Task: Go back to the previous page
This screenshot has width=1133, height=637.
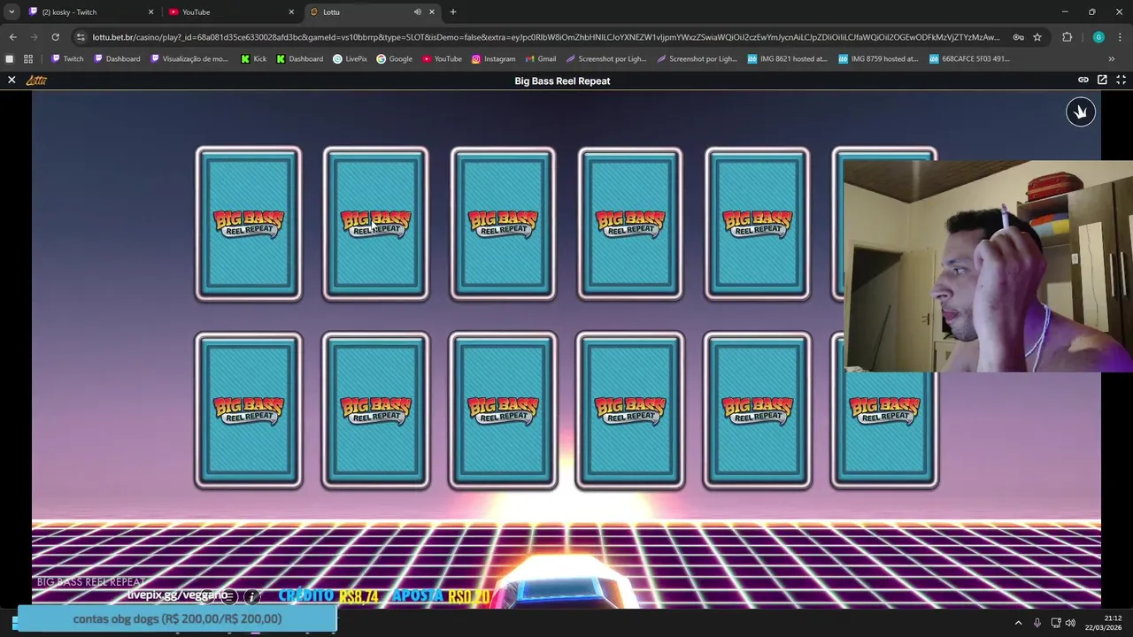Action: (x=12, y=37)
